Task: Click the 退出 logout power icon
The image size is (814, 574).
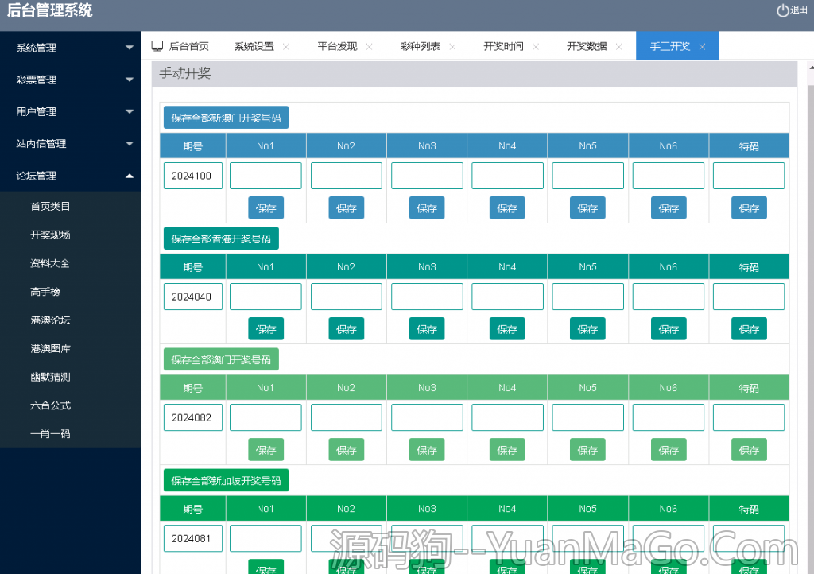Action: (782, 10)
